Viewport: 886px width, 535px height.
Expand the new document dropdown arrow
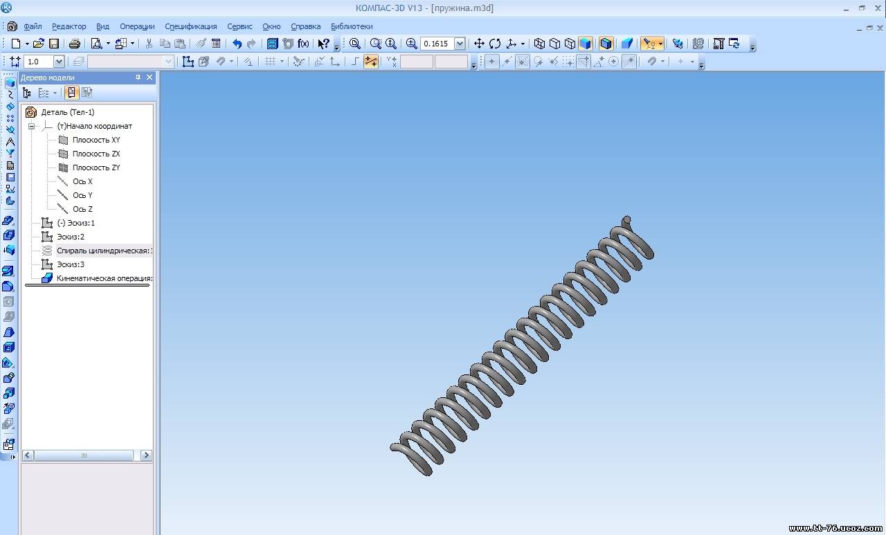(26, 44)
